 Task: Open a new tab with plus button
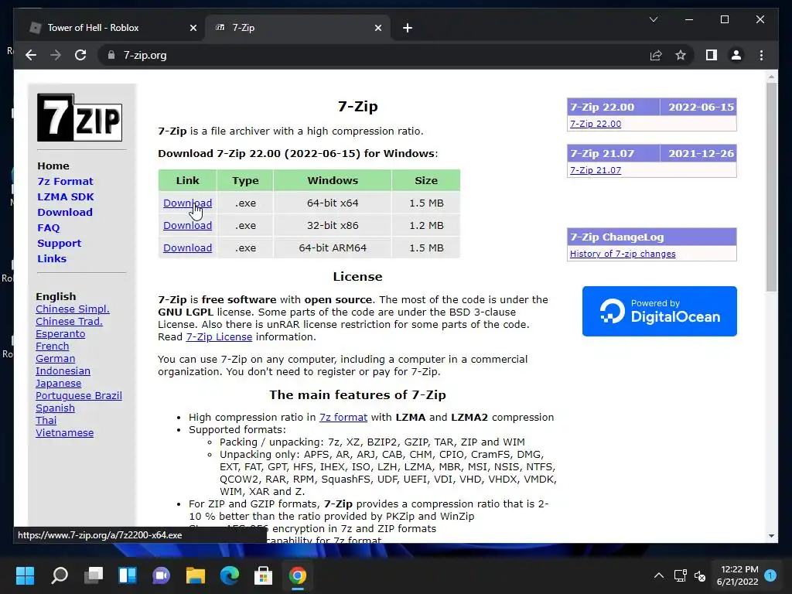point(408,28)
